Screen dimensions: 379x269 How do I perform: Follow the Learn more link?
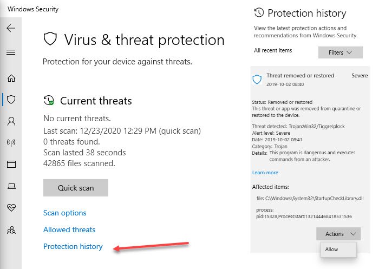tap(265, 173)
